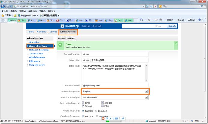Go to the Home navigation tab
Viewport: 208px width, 124px height.
pos(31,32)
